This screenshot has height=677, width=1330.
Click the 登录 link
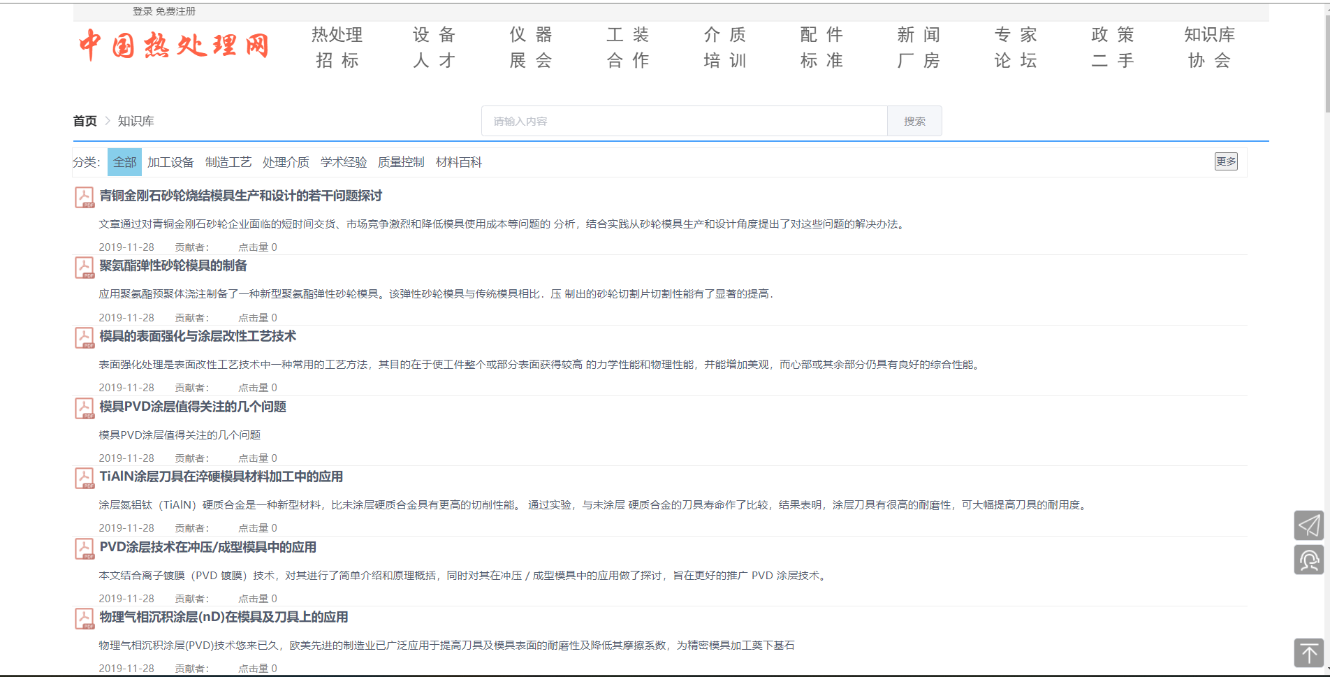[x=142, y=11]
